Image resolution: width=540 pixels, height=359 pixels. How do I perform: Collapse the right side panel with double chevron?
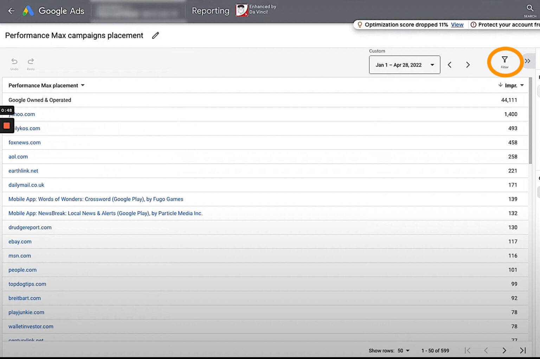(x=528, y=61)
